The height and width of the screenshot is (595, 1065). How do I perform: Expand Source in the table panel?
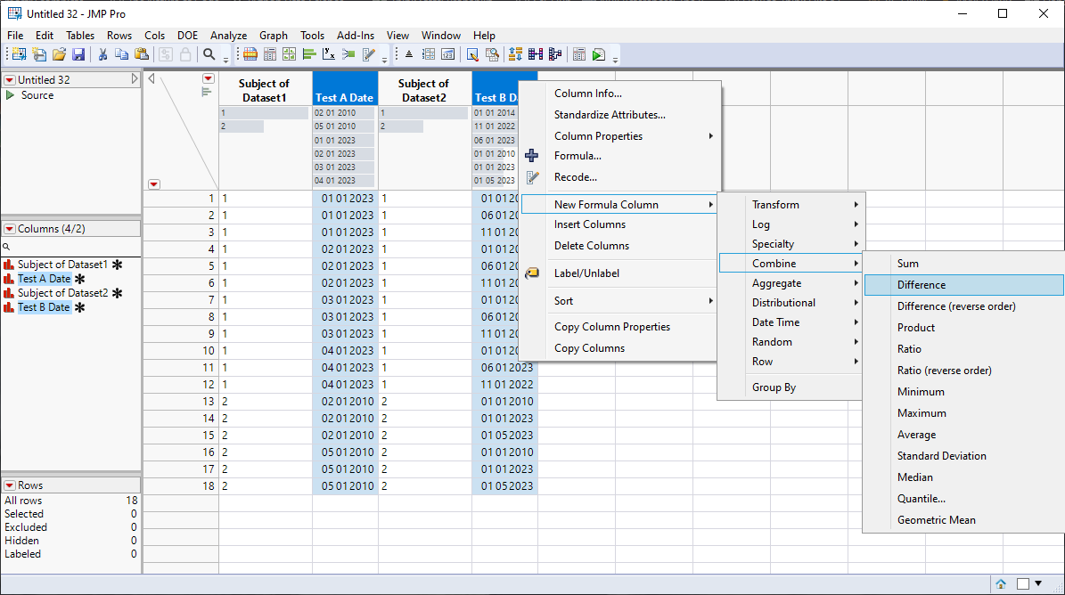pos(12,94)
